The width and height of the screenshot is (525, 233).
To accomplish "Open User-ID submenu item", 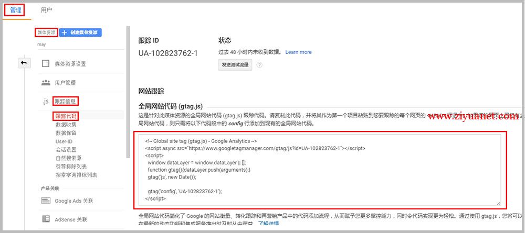I will 64,141.
